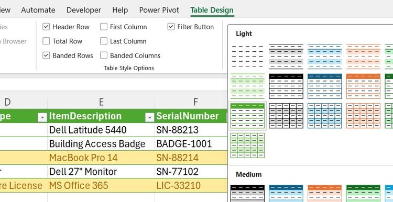Select the highlighted green-header Light table style

pyautogui.click(x=247, y=116)
